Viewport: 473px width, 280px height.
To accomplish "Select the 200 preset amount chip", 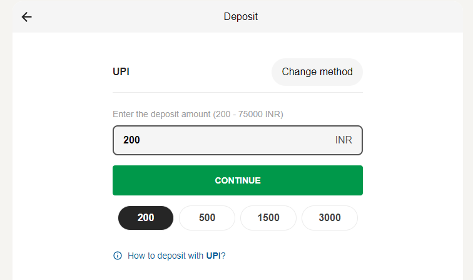I will pyautogui.click(x=146, y=218).
